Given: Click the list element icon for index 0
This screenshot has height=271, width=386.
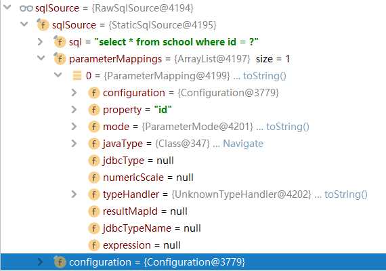Looking at the screenshot, I should (77, 76).
